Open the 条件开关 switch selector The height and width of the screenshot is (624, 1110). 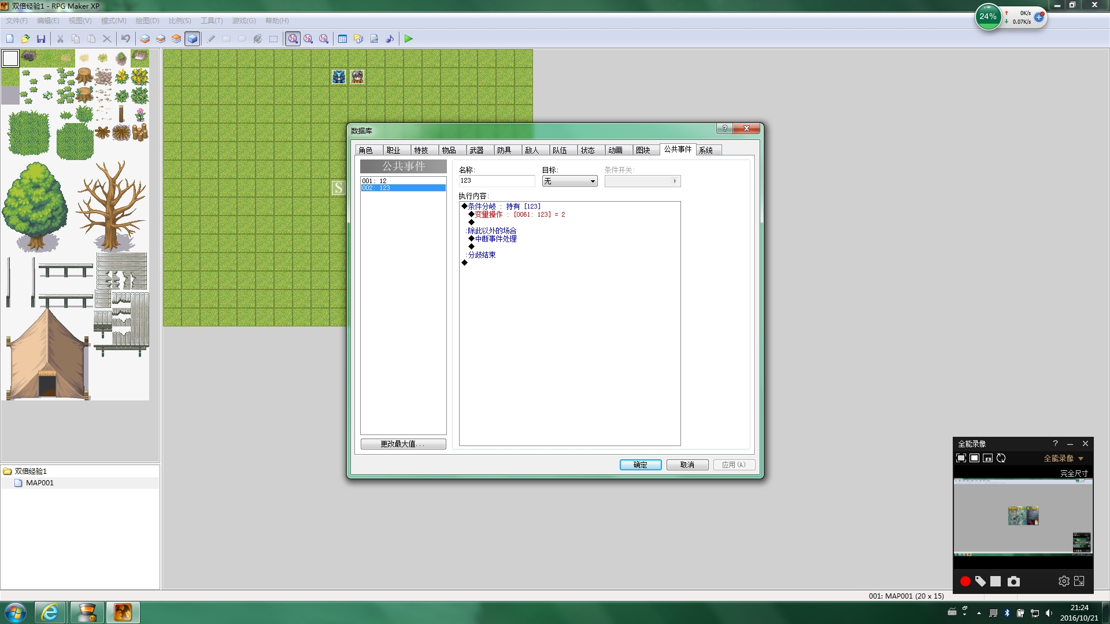[x=642, y=181]
